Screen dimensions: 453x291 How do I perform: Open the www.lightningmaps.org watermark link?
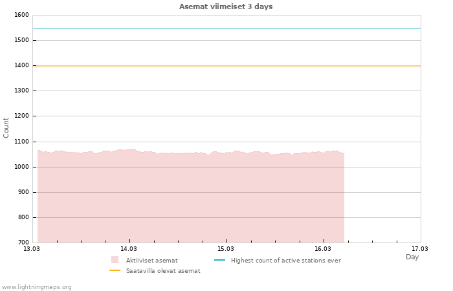(37, 286)
